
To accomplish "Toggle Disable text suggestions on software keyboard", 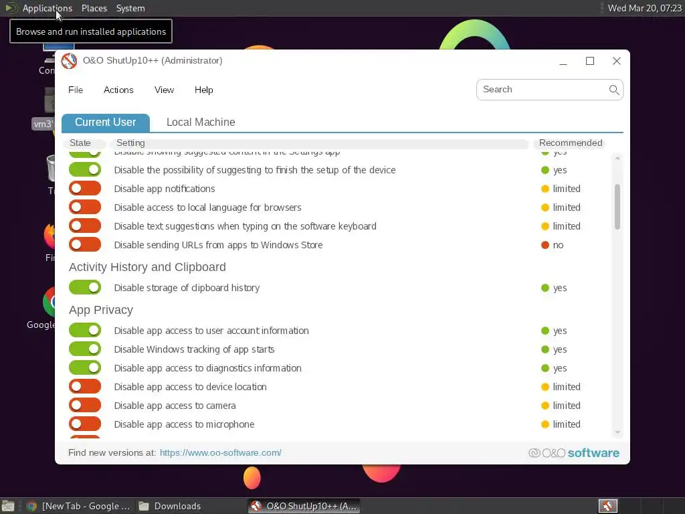I will coord(85,226).
